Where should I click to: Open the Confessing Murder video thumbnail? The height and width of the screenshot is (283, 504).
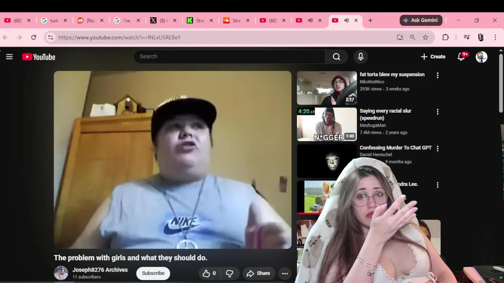[x=327, y=161]
